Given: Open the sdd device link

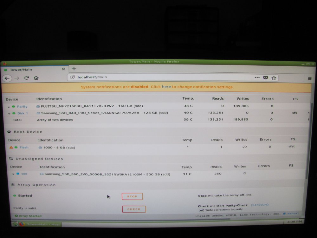Looking at the screenshot, I should click(x=24, y=174).
